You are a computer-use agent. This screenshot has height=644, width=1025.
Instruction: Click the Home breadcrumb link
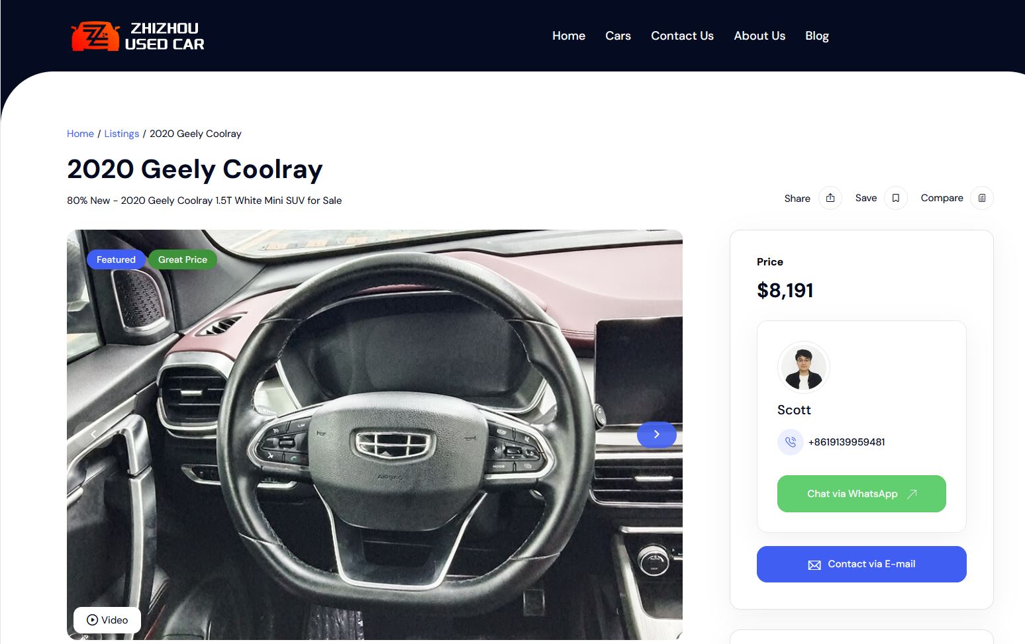click(x=80, y=134)
